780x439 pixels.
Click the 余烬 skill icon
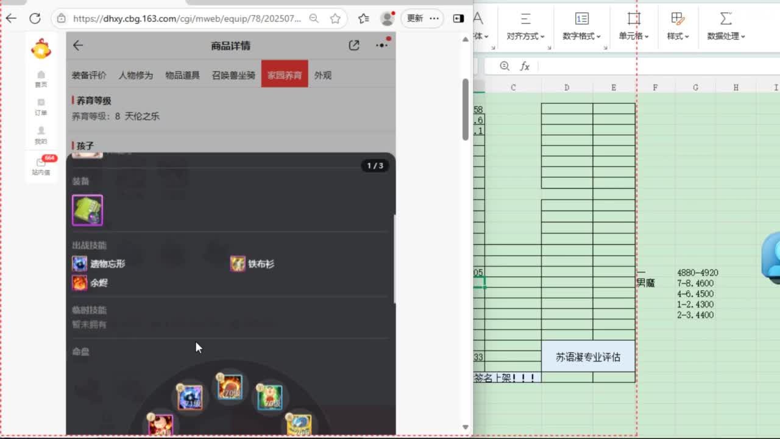(80, 283)
